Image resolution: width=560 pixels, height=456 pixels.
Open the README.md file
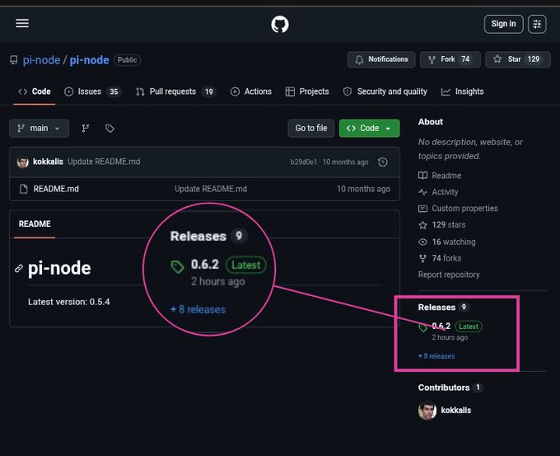point(56,189)
